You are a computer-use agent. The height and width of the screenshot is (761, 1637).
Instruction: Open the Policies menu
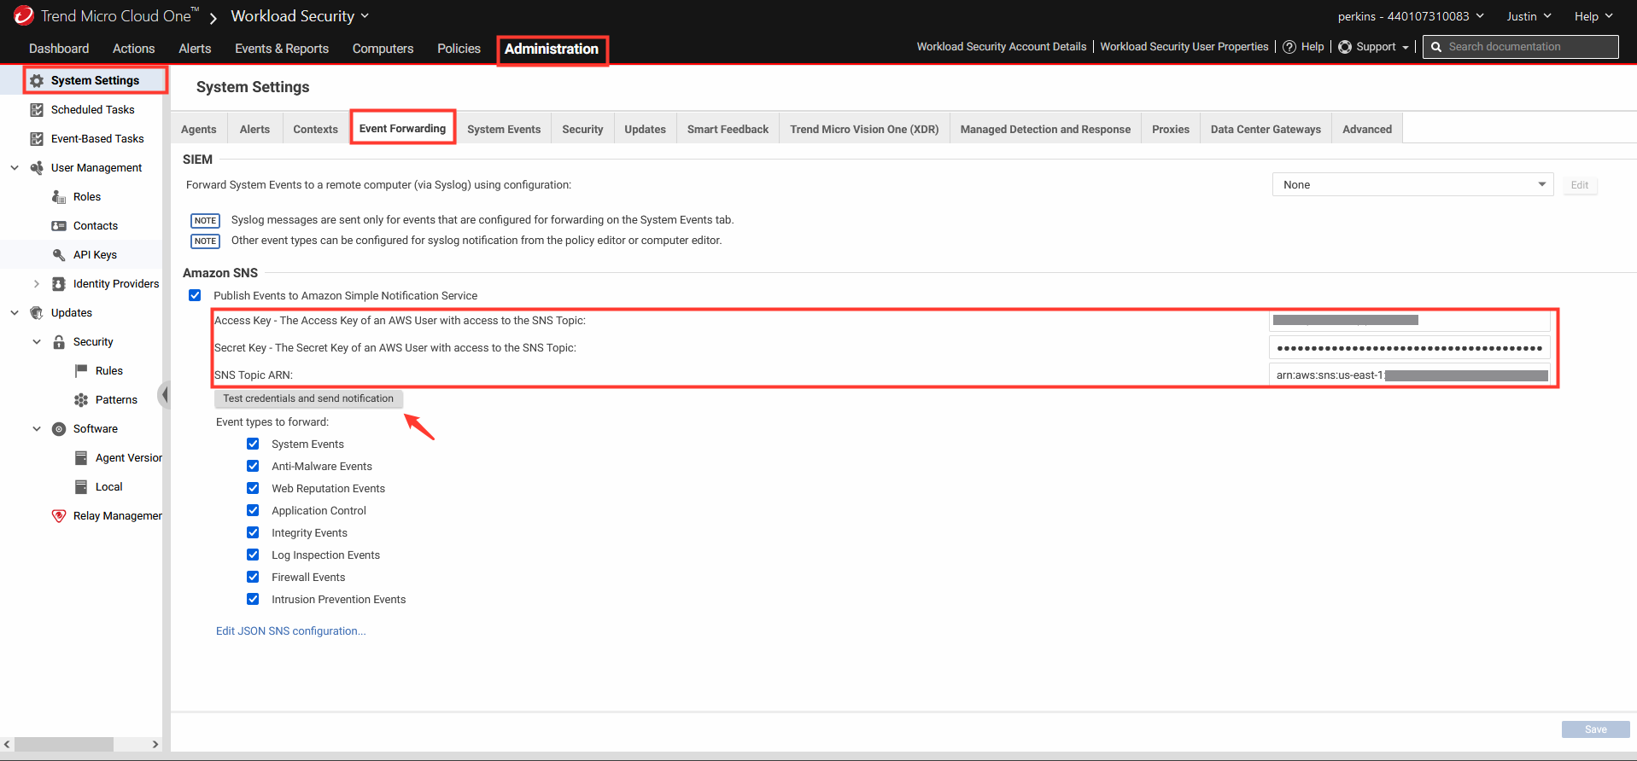tap(459, 49)
